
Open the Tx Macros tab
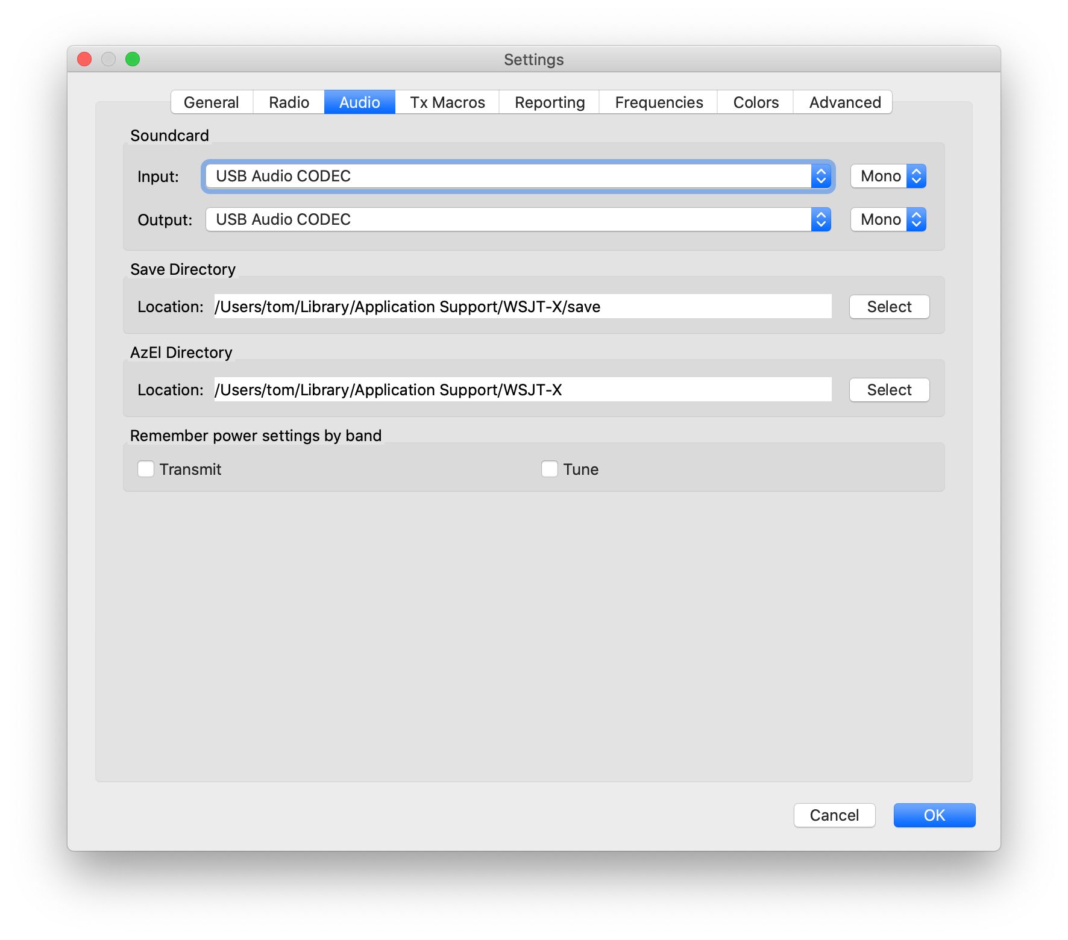[x=447, y=102]
